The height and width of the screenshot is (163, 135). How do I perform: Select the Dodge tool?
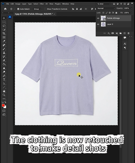click(x=4, y=72)
